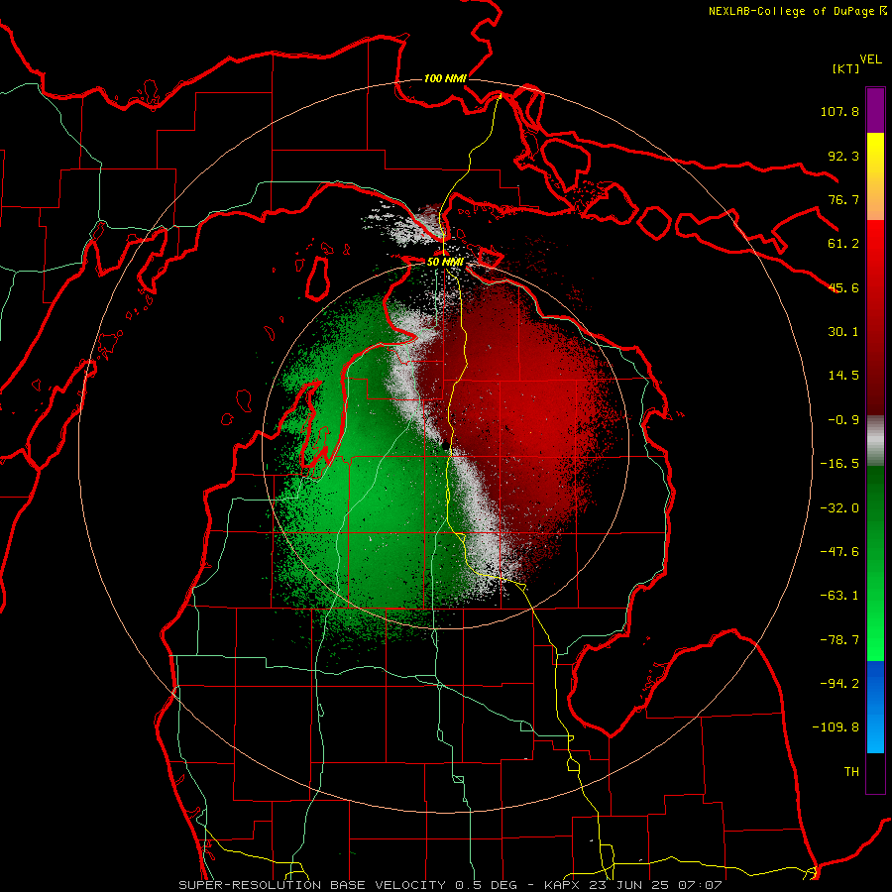Screen dimensions: 892x892
Task: Click the SUPER-RESOLUTION BASE VELOCITY caption text
Action: (x=312, y=885)
